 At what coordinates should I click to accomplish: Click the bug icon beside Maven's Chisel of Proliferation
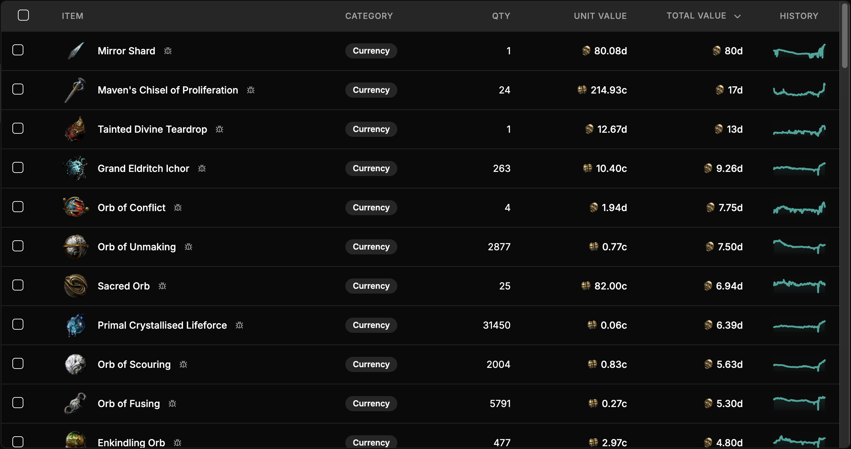(251, 90)
